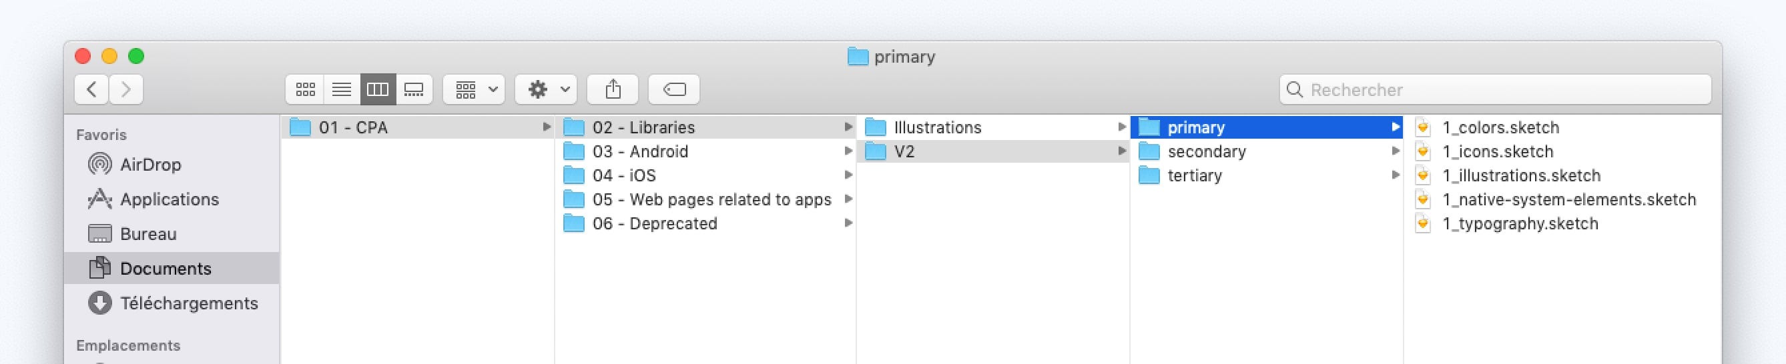Click the magnifier icon in search field

(x=1294, y=90)
